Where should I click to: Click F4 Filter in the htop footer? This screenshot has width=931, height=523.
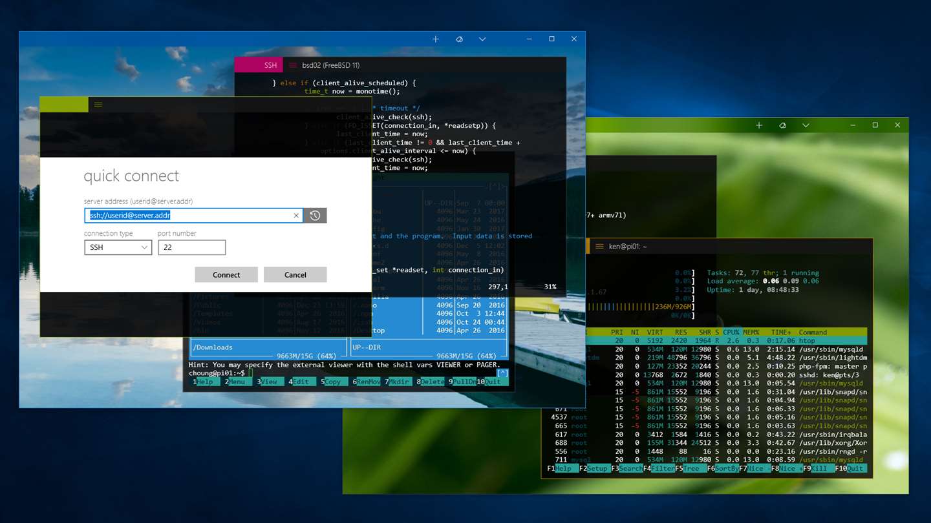coord(659,469)
